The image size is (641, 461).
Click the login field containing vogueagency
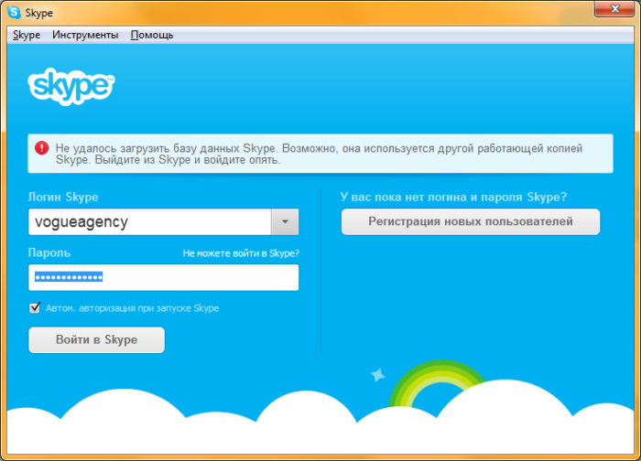[150, 222]
